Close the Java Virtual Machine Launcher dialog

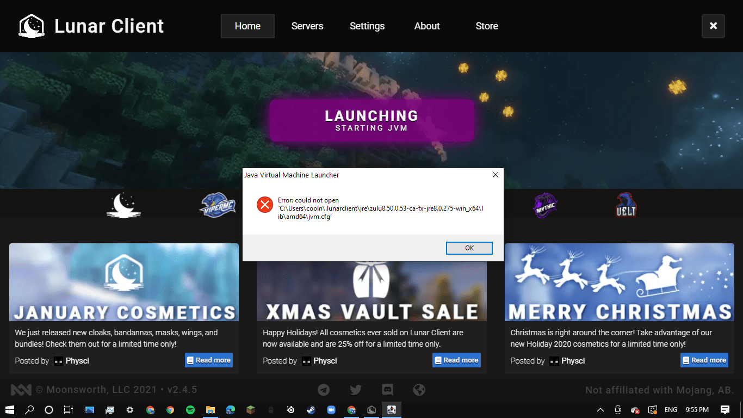(495, 175)
